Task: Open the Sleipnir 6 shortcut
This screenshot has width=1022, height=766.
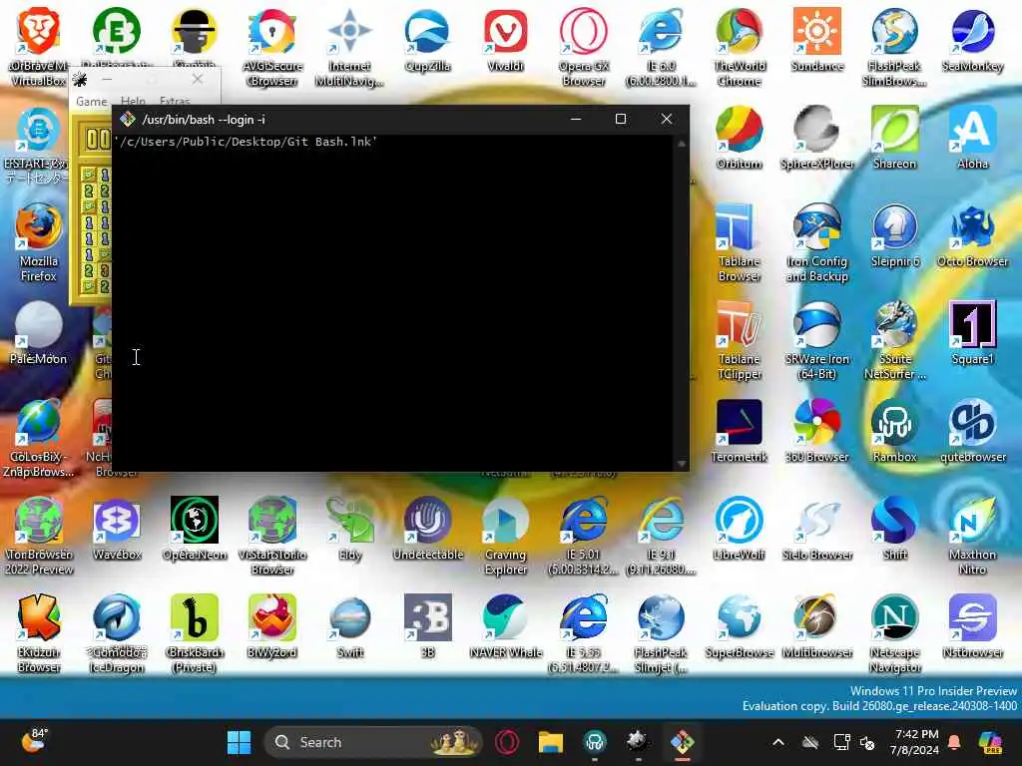Action: 895,235
